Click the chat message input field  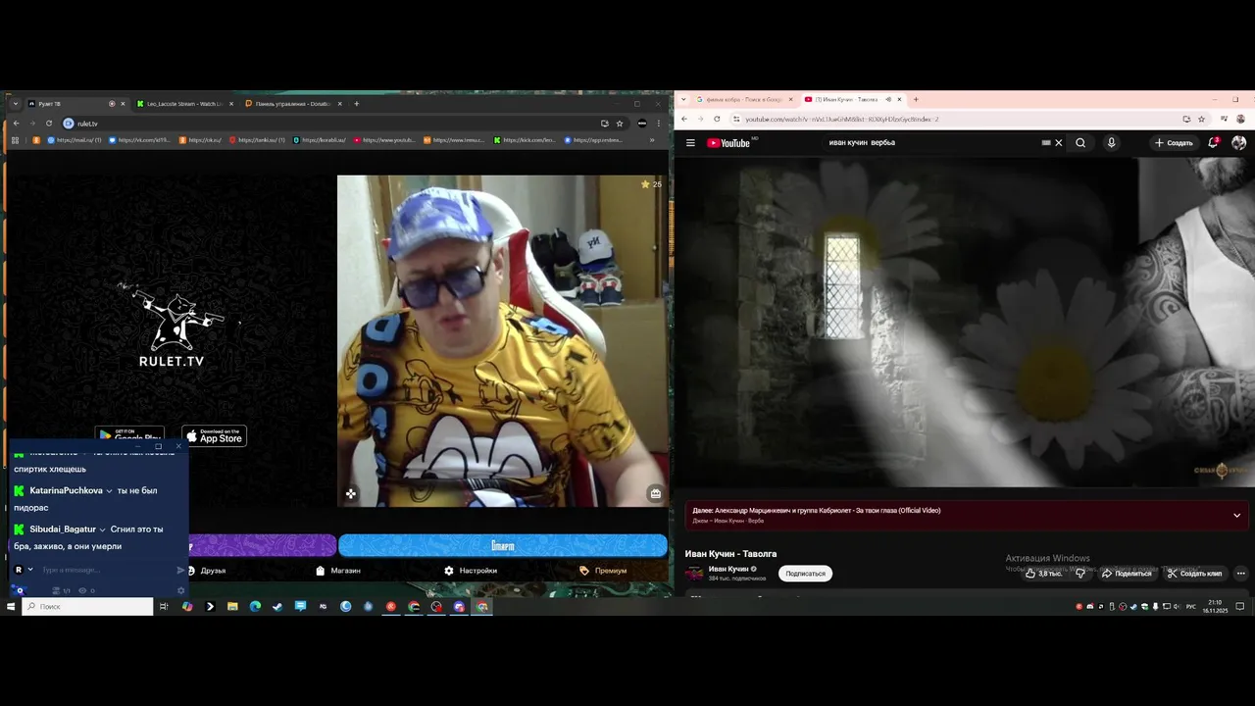(106, 570)
